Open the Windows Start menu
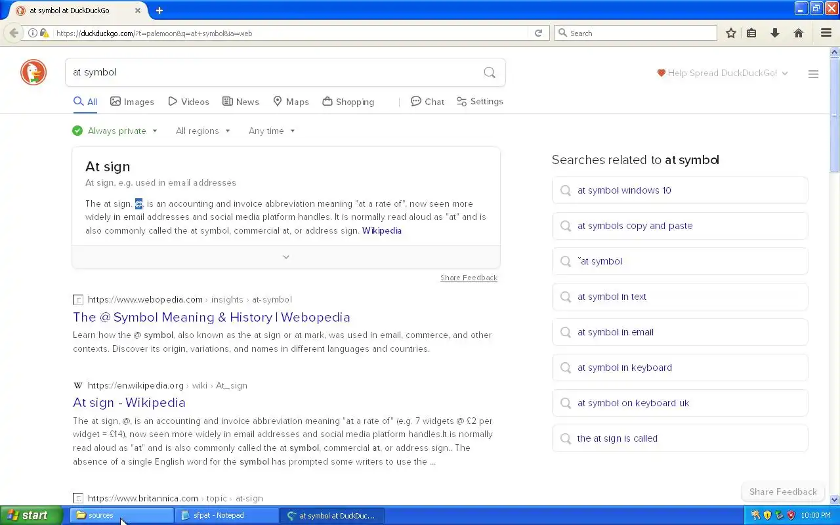Viewport: 840px width, 525px height. point(31,515)
